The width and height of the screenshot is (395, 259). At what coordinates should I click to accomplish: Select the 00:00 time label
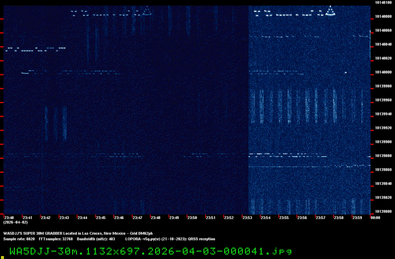(x=375, y=218)
